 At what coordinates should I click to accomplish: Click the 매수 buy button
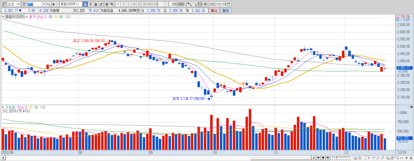click(214, 11)
